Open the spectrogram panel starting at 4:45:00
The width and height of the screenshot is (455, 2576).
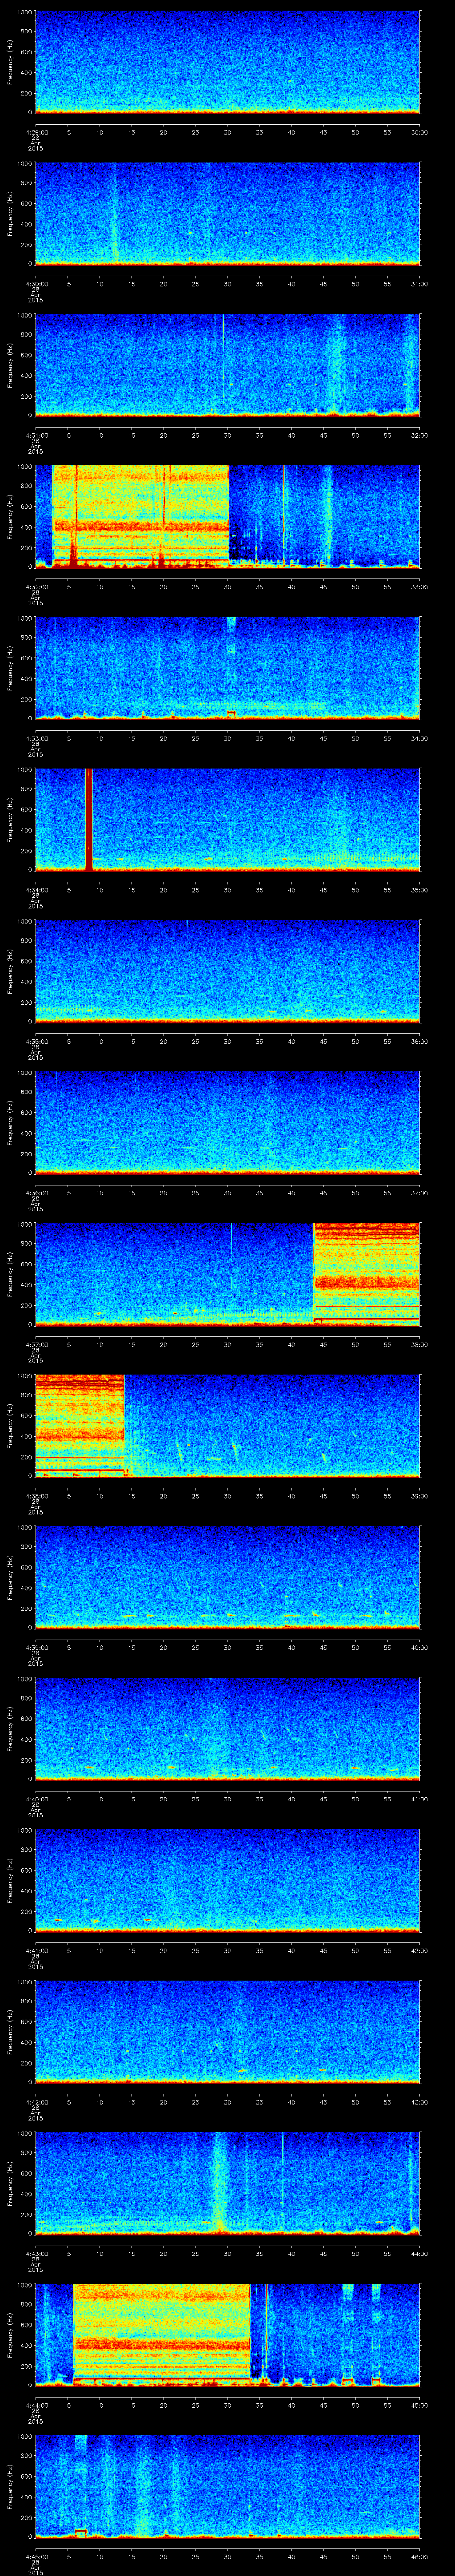coord(227,2486)
